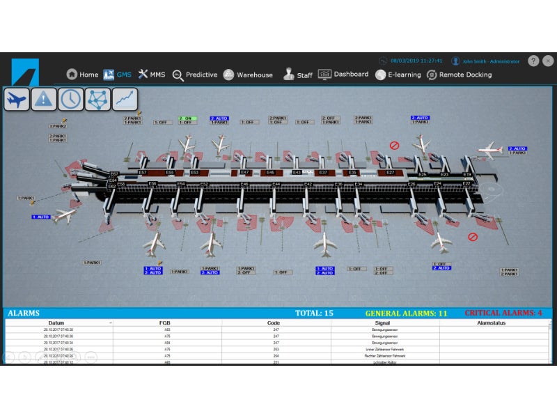The width and height of the screenshot is (557, 418).
Task: Open the E-learning section
Action: point(398,75)
